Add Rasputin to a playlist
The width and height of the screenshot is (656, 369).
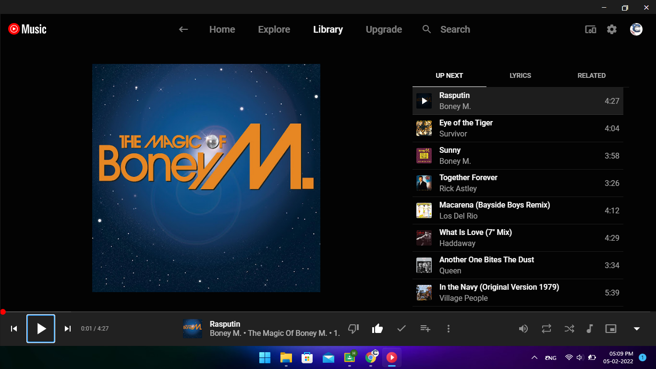[425, 329]
